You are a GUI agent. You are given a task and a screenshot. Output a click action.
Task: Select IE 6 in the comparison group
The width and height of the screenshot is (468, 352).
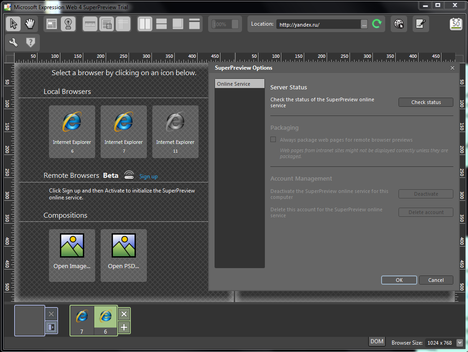[106, 320]
